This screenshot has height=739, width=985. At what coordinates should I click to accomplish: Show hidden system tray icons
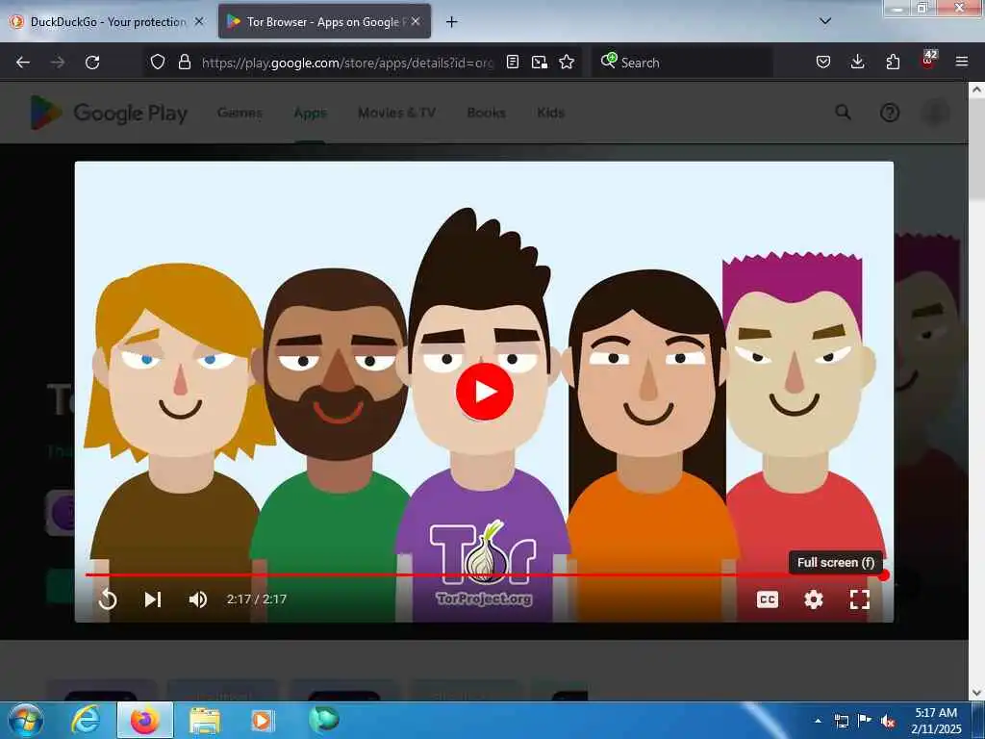[x=818, y=721]
